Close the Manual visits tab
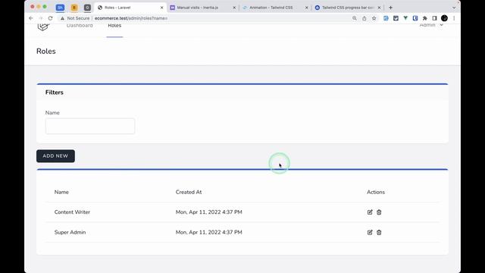 (x=234, y=8)
